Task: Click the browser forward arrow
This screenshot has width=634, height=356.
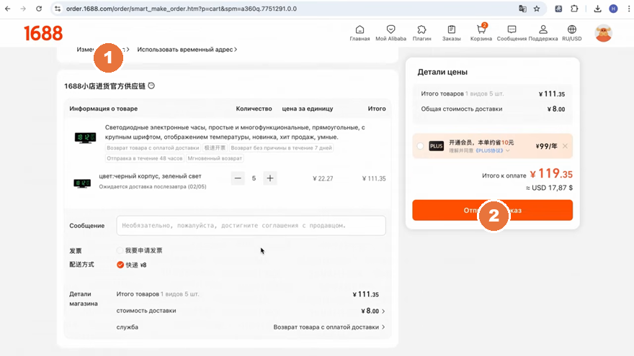Action: (23, 9)
